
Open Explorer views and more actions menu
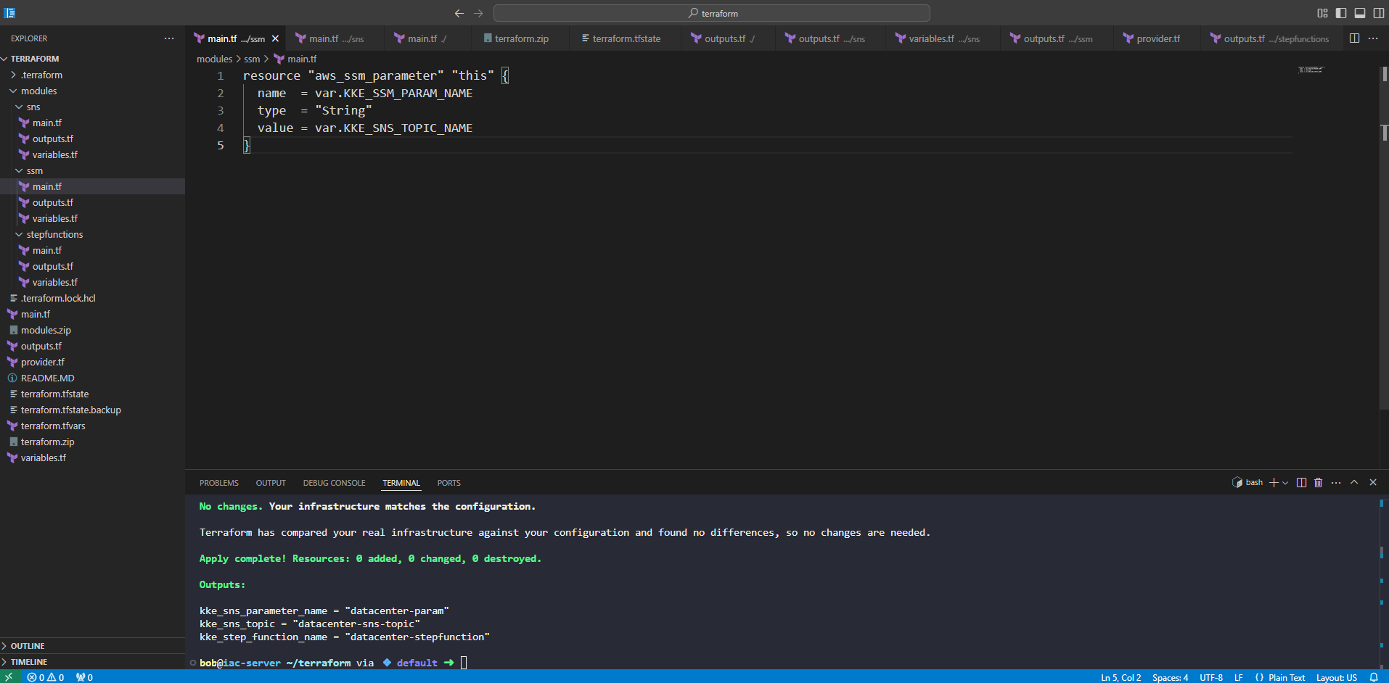click(169, 38)
